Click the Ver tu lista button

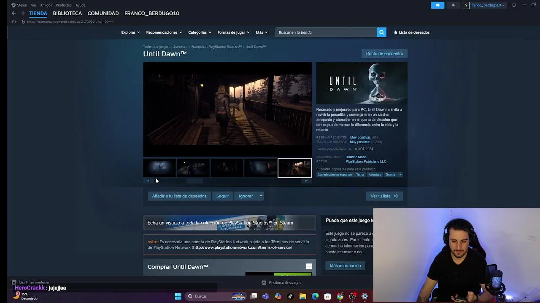[x=384, y=196]
